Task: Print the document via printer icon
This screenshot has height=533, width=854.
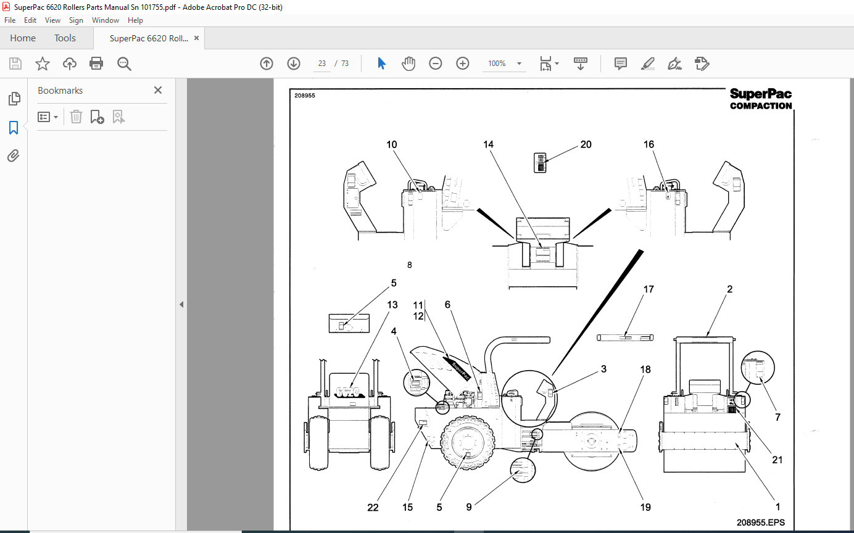Action: [96, 64]
